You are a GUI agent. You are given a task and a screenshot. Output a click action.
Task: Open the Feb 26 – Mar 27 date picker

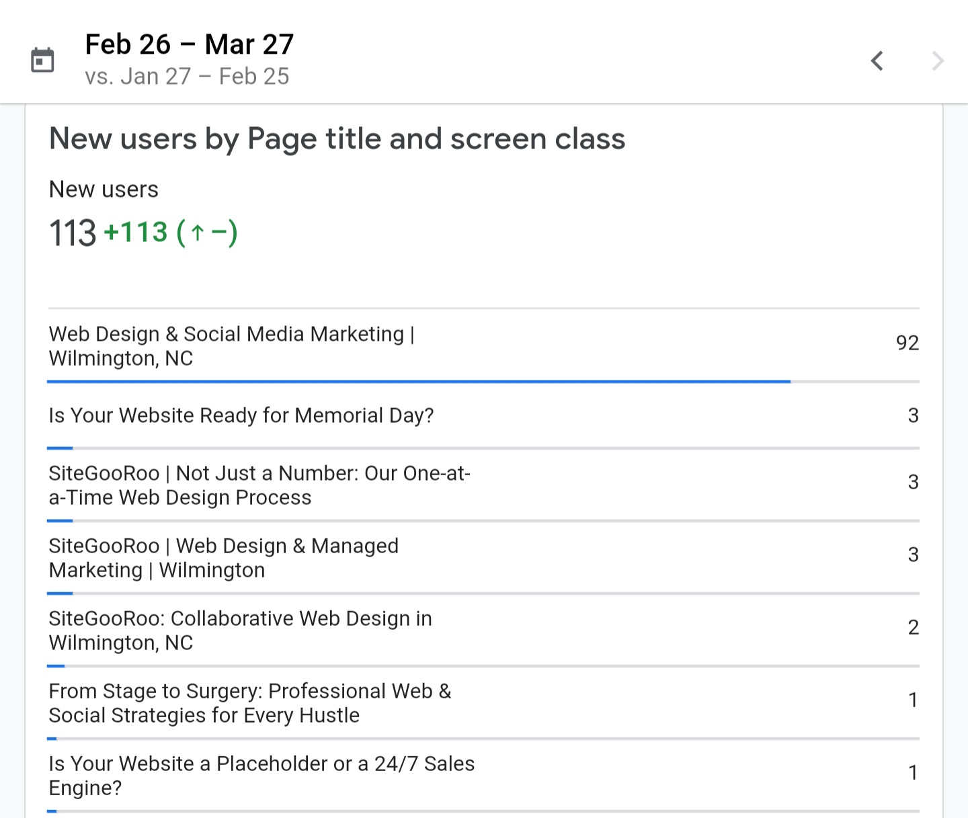189,45
